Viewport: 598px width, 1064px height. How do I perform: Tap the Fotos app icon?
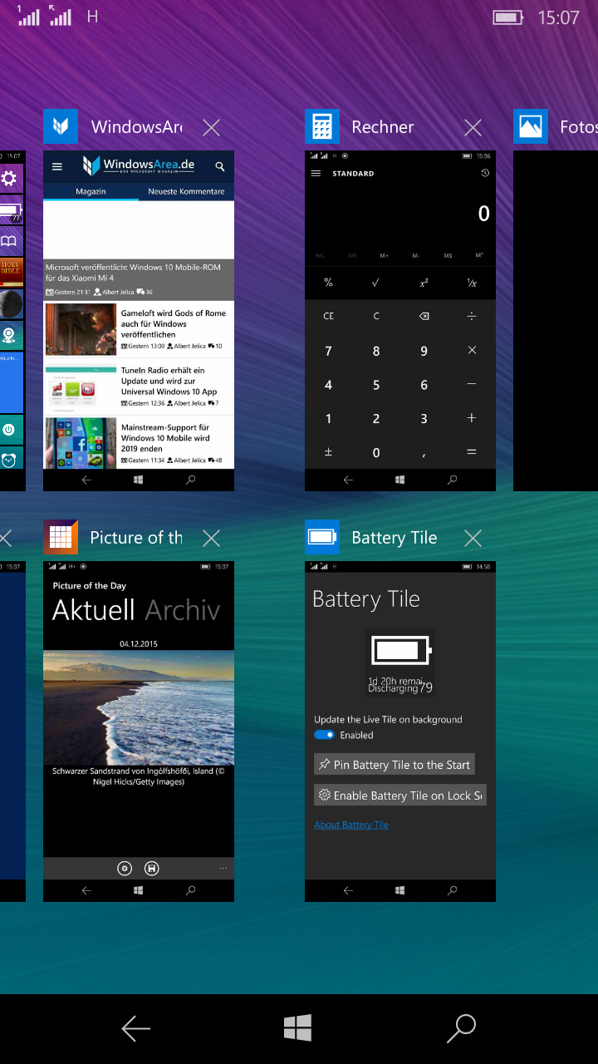[531, 126]
